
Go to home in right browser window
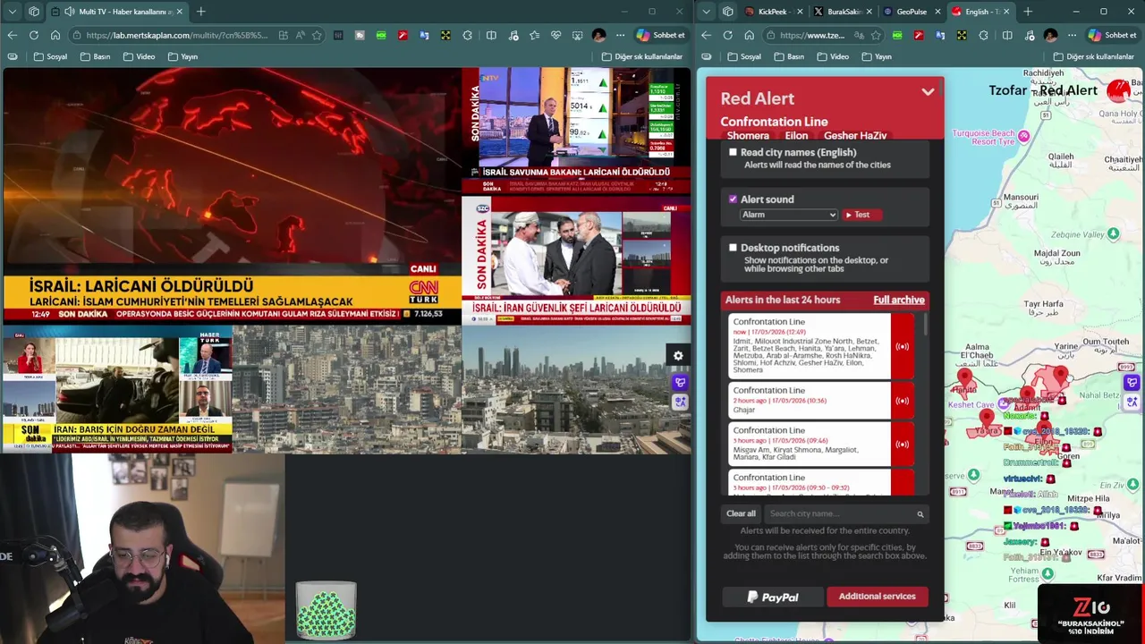point(749,35)
